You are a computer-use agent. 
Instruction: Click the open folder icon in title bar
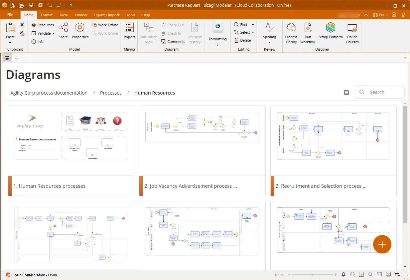click(22, 5)
